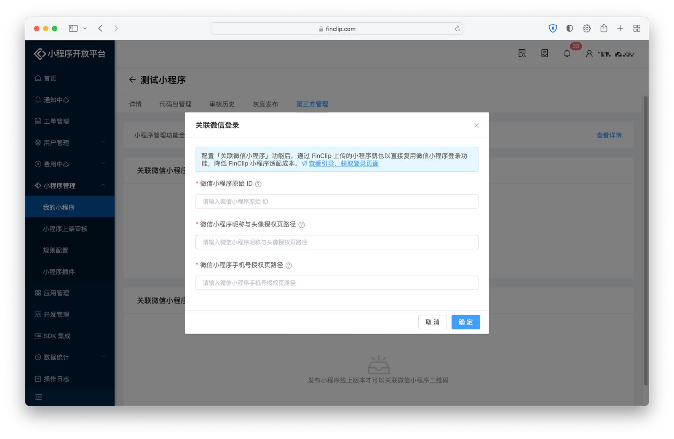Click the user profile icon top right
Viewport: 674px width, 439px height.
coord(588,53)
